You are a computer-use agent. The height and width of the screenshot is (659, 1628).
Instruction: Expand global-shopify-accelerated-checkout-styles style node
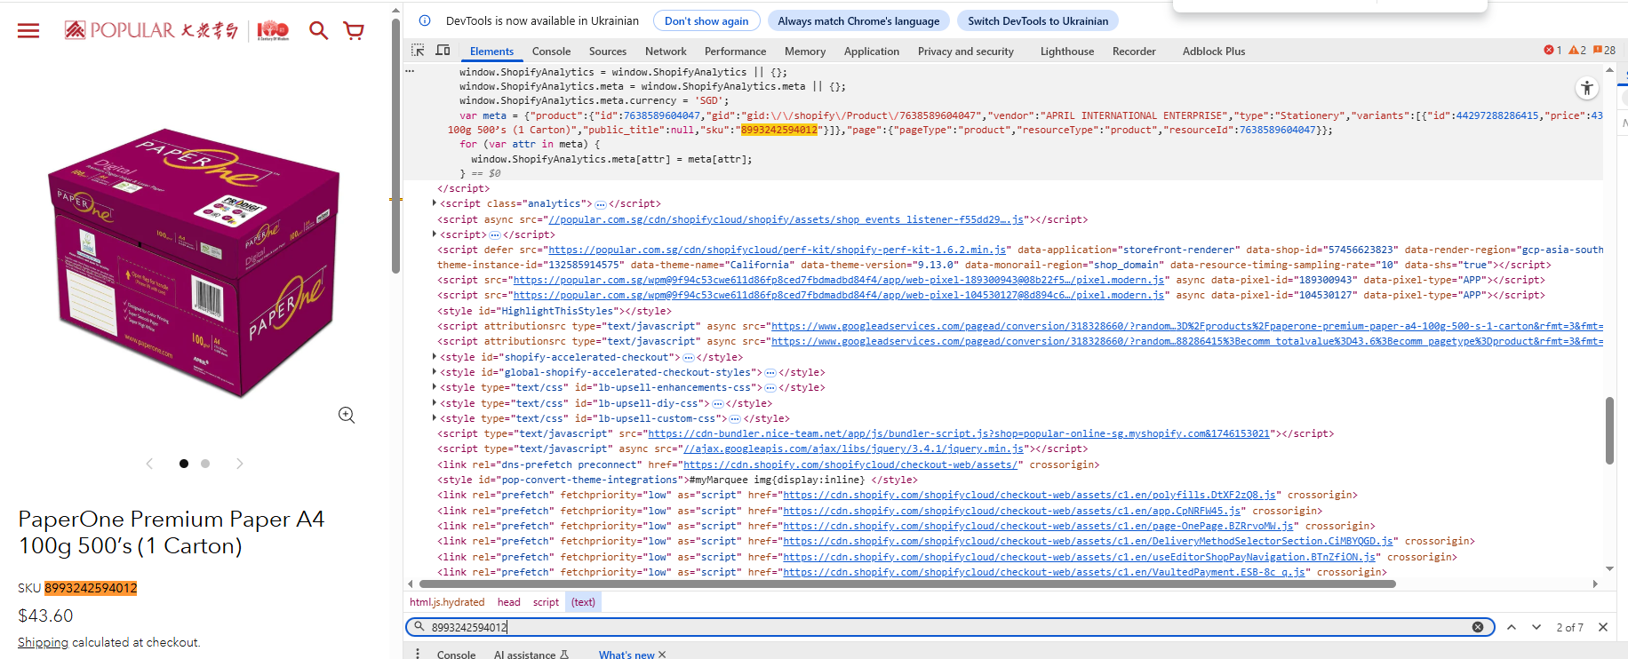tap(434, 372)
